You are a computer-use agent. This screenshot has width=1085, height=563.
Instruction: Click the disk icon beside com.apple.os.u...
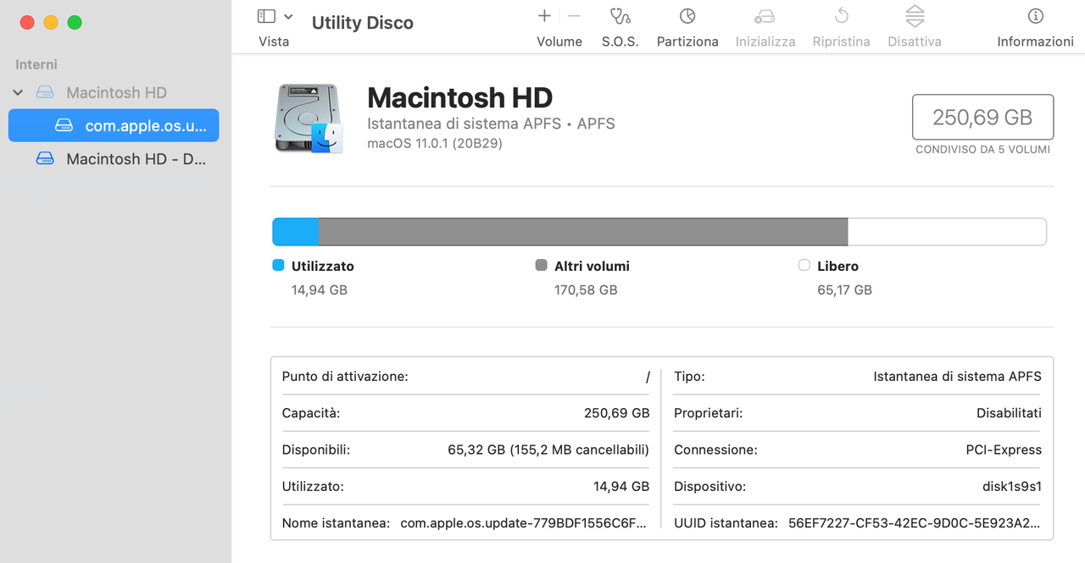click(x=64, y=125)
